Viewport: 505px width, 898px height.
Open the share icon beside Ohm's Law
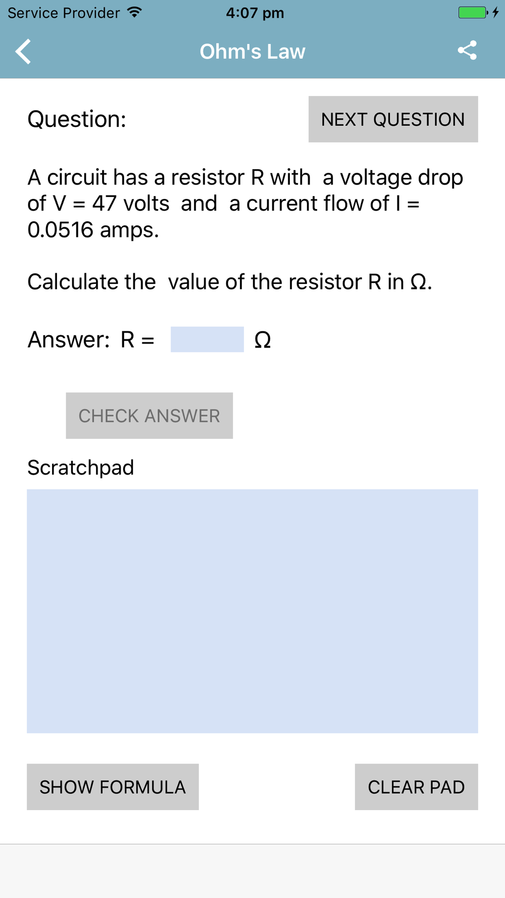coord(467,51)
